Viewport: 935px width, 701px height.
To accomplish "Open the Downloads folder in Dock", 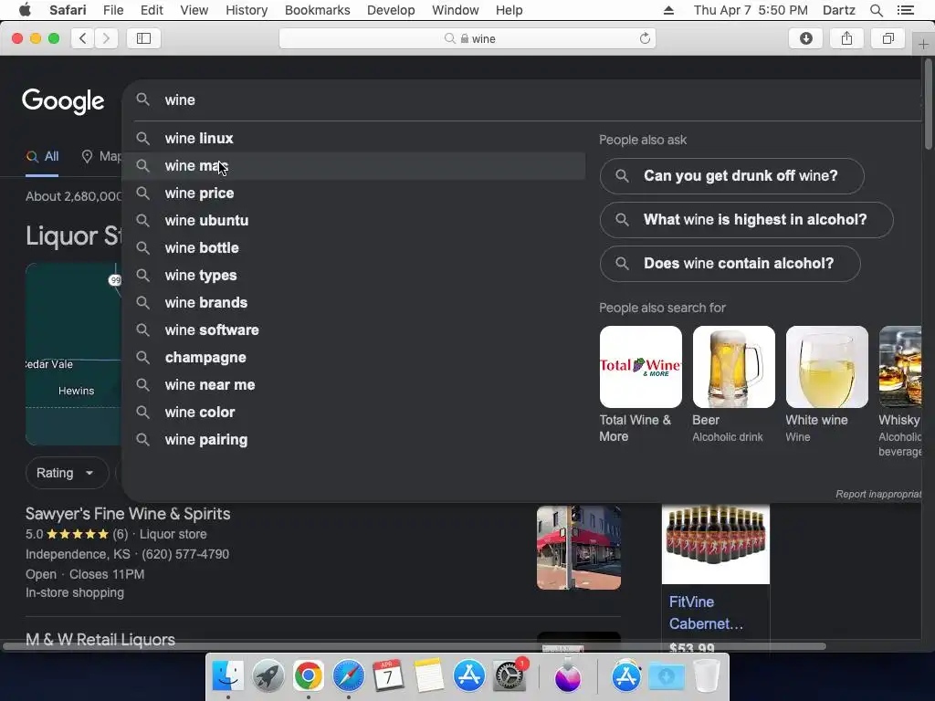I will point(667,676).
